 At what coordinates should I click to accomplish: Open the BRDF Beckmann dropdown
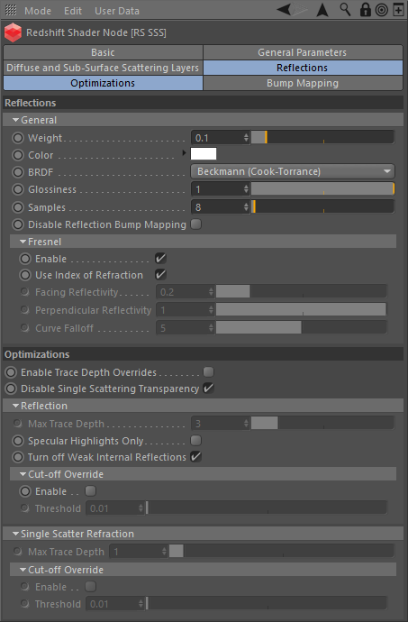(x=293, y=172)
